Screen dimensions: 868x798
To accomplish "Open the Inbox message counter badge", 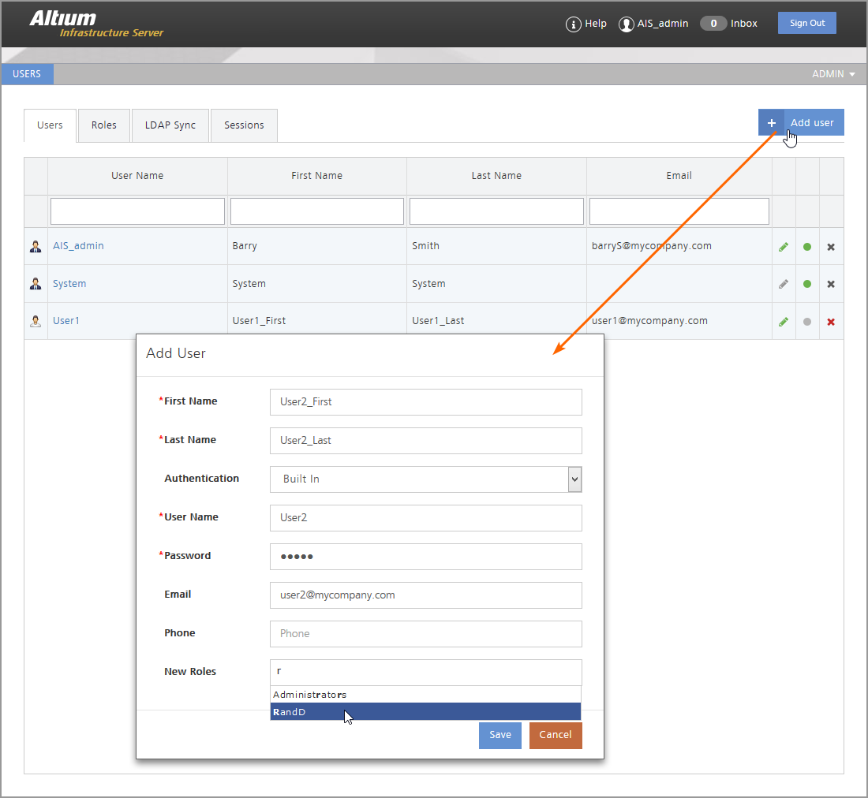I will point(713,24).
